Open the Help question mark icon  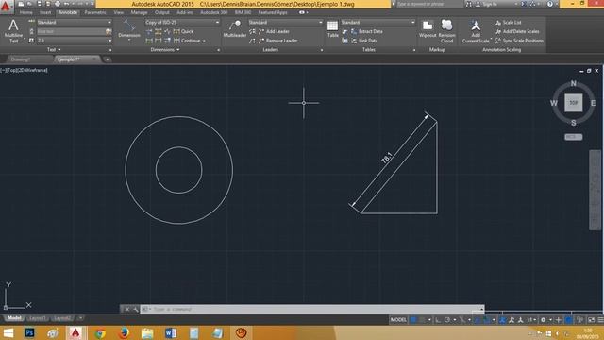(x=550, y=4)
